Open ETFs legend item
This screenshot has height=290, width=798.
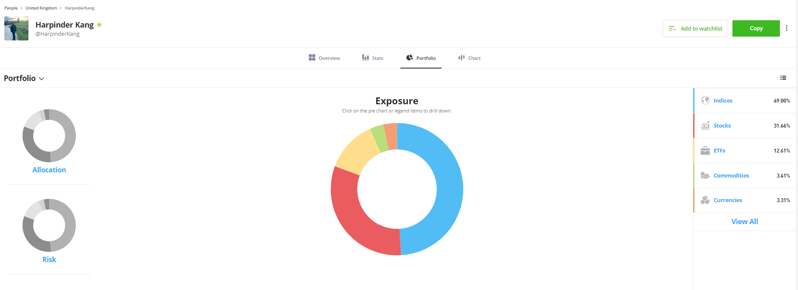coord(745,150)
